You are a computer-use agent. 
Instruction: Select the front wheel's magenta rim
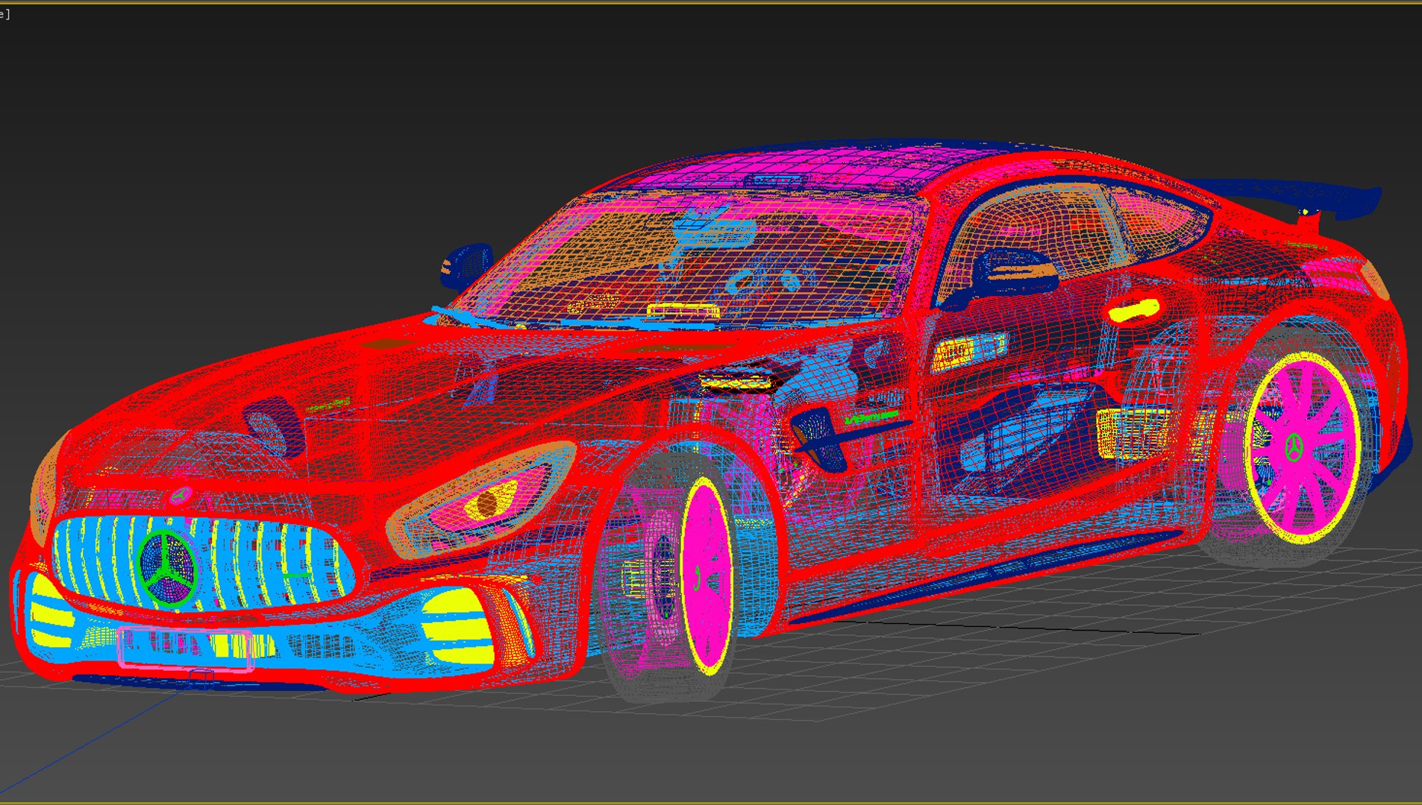706,576
